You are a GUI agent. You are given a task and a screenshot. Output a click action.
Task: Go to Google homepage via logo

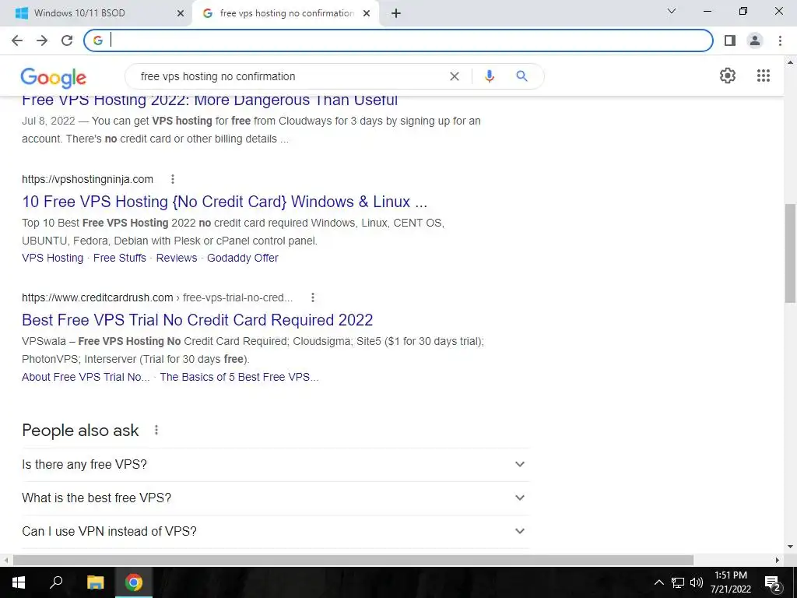[54, 78]
